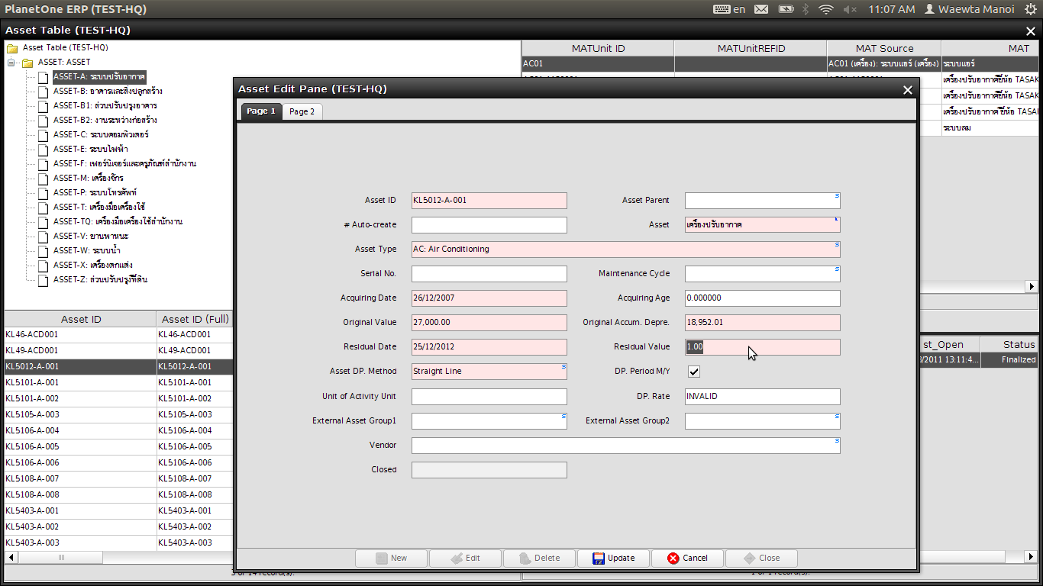Click the Update save button
This screenshot has height=586, width=1043.
[613, 558]
